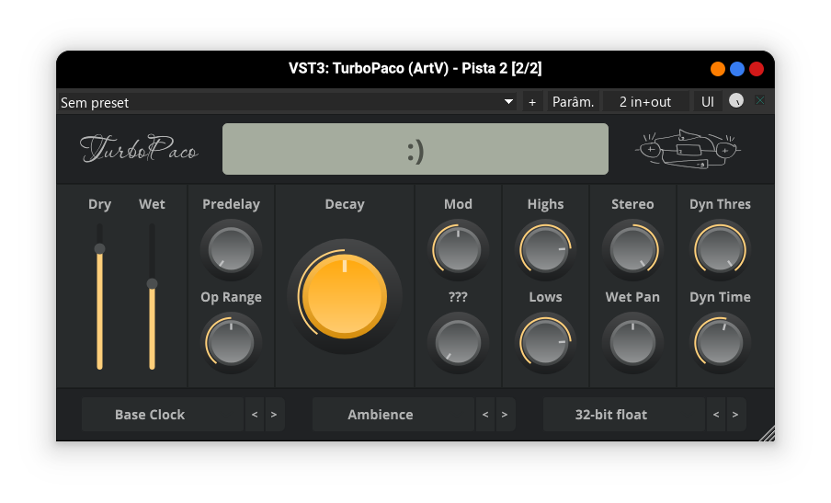Open the 2 in+out routing menu

644,102
